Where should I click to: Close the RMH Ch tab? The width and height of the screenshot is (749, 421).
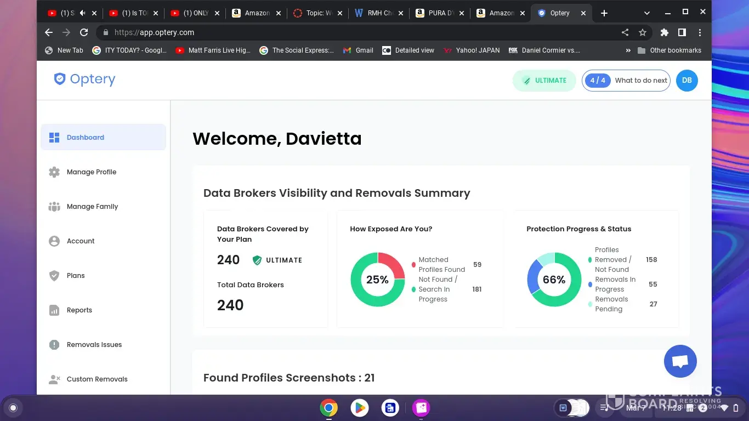[x=401, y=13]
